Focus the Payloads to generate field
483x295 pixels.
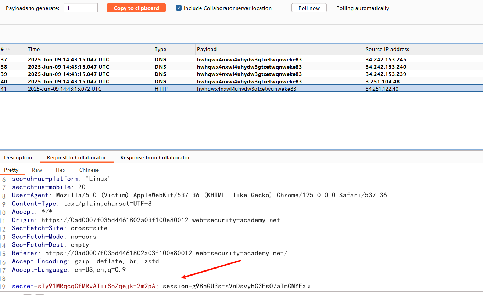point(80,8)
